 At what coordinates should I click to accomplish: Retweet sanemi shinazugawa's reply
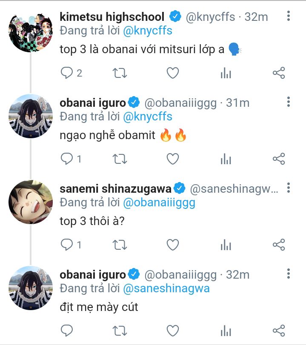click(120, 245)
